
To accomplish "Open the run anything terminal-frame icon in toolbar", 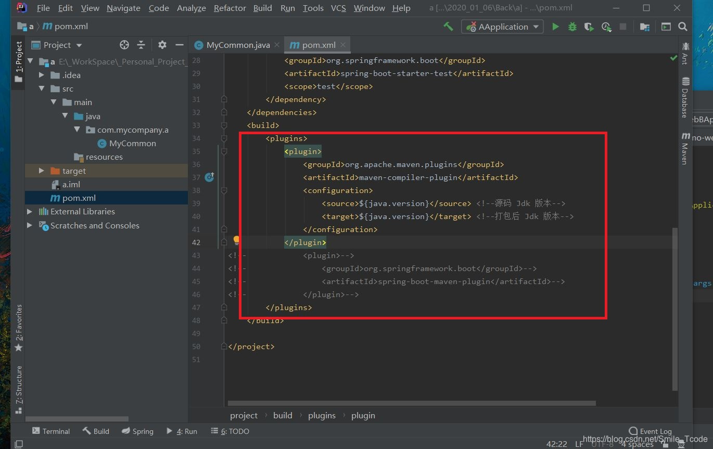I will point(666,27).
